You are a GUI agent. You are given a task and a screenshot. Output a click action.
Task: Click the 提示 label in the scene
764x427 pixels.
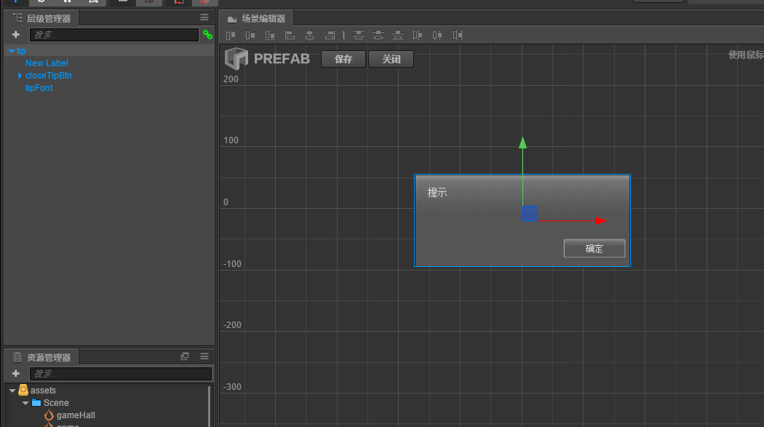coord(437,193)
